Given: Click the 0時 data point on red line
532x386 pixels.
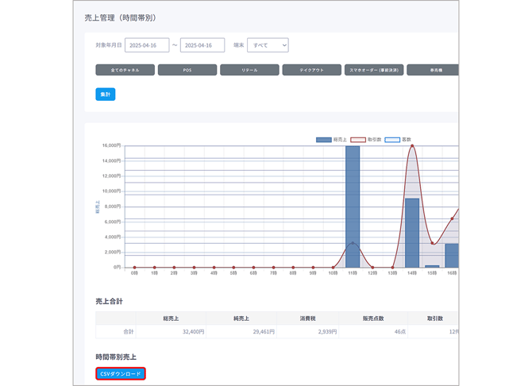Looking at the screenshot, I should tap(135, 268).
